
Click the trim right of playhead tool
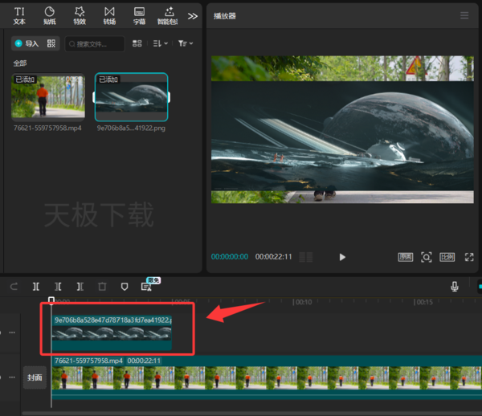pos(80,287)
